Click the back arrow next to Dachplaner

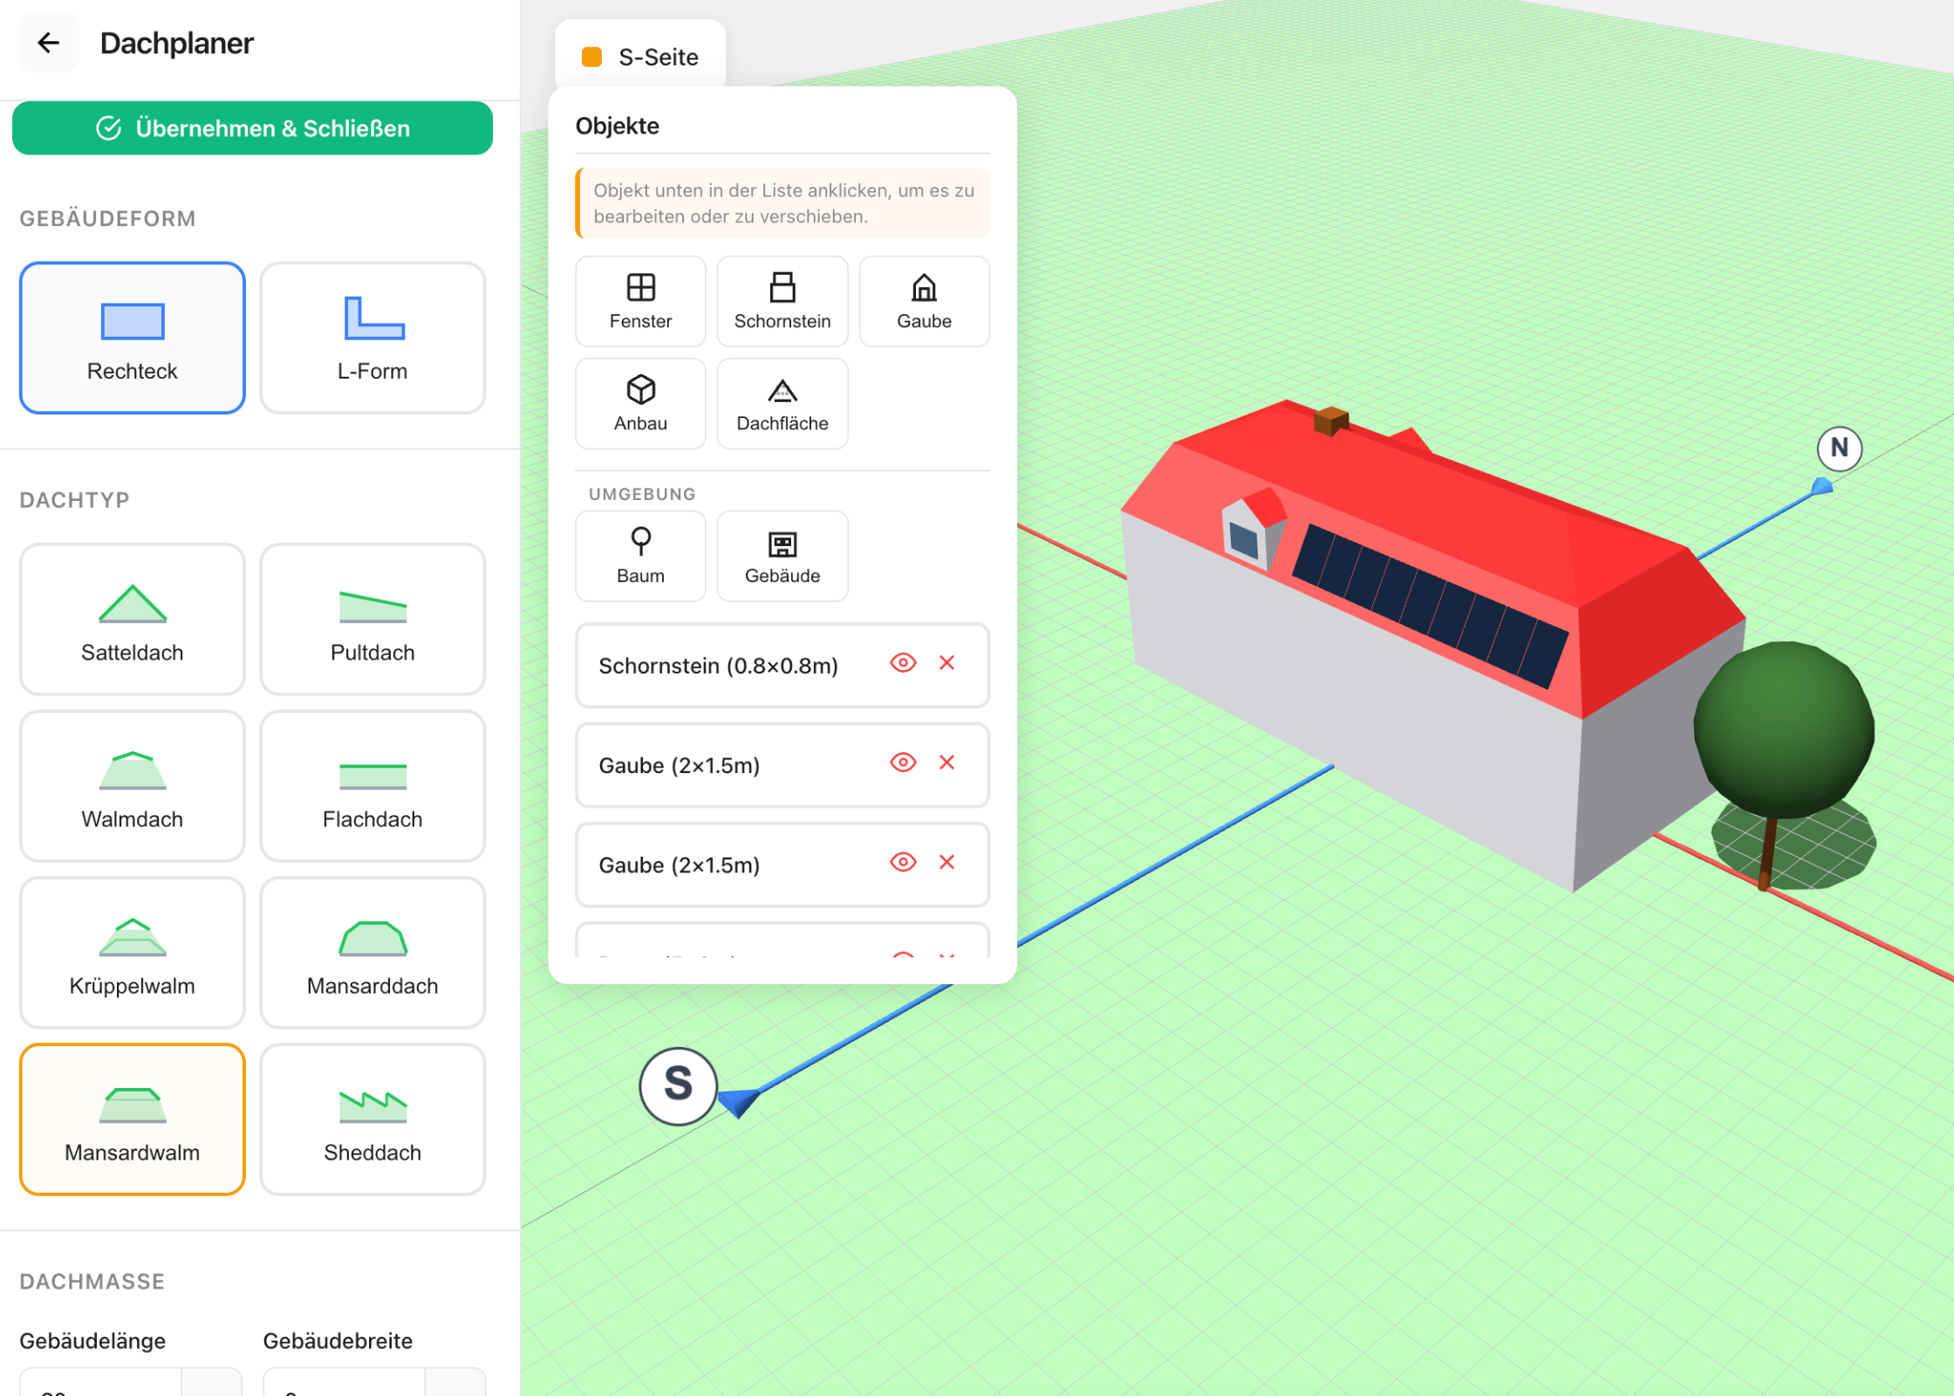pos(49,43)
